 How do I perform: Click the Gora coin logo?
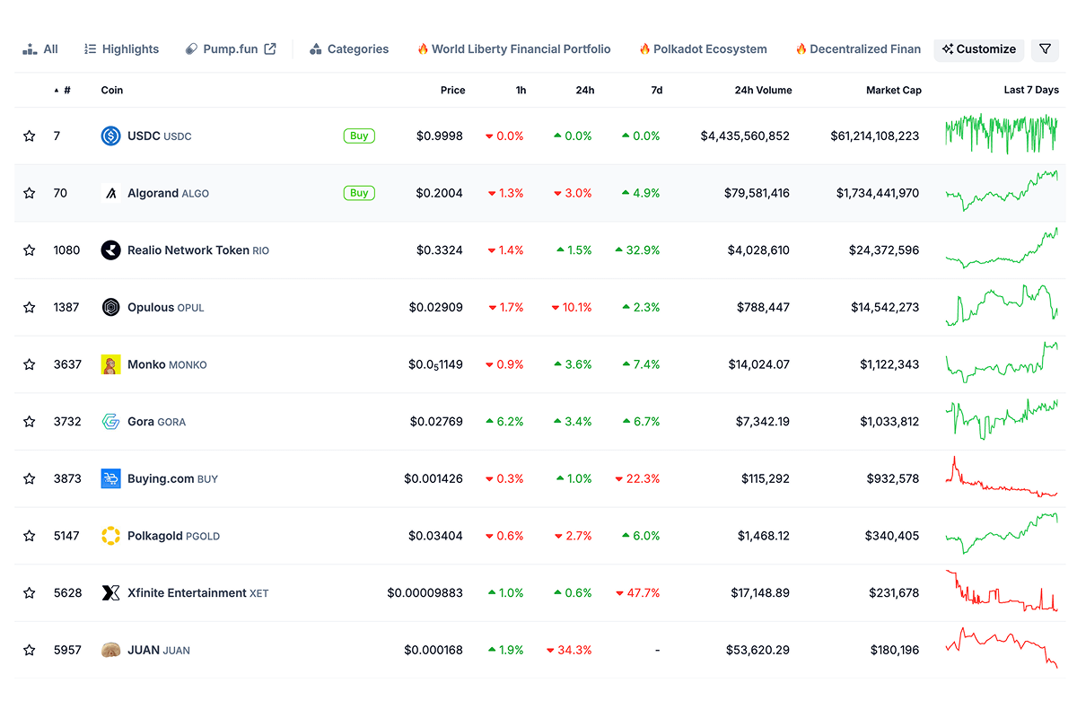point(110,422)
